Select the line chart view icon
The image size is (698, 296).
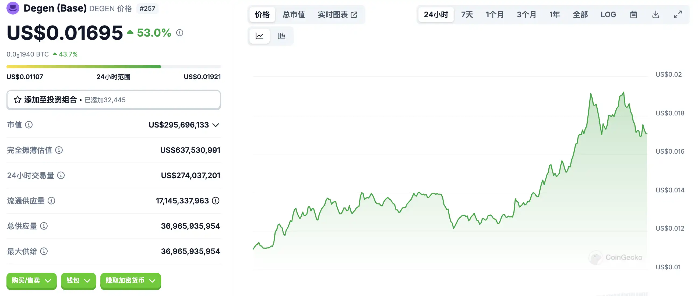click(x=259, y=36)
